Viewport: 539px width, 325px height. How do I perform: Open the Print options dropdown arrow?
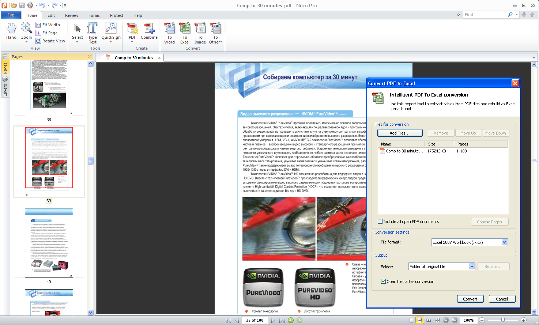point(36,5)
